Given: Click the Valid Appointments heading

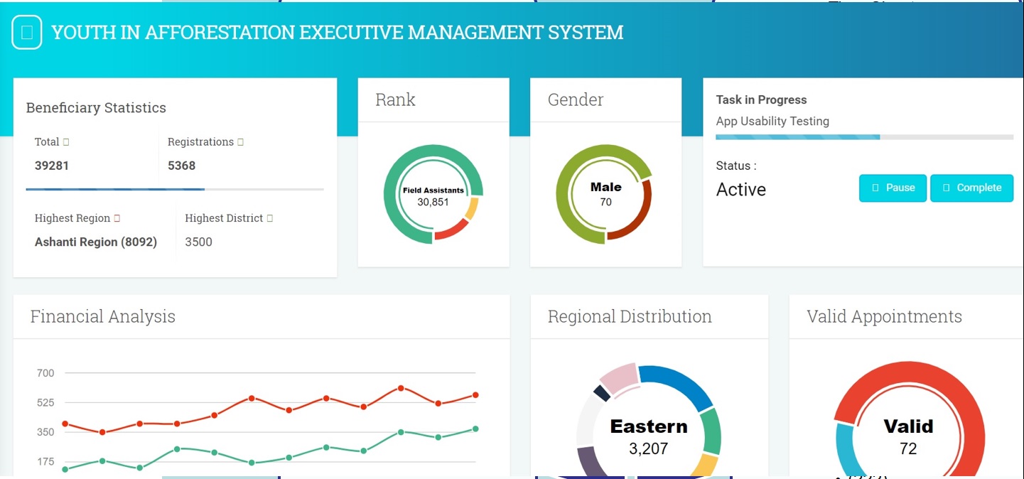Looking at the screenshot, I should click(x=885, y=316).
